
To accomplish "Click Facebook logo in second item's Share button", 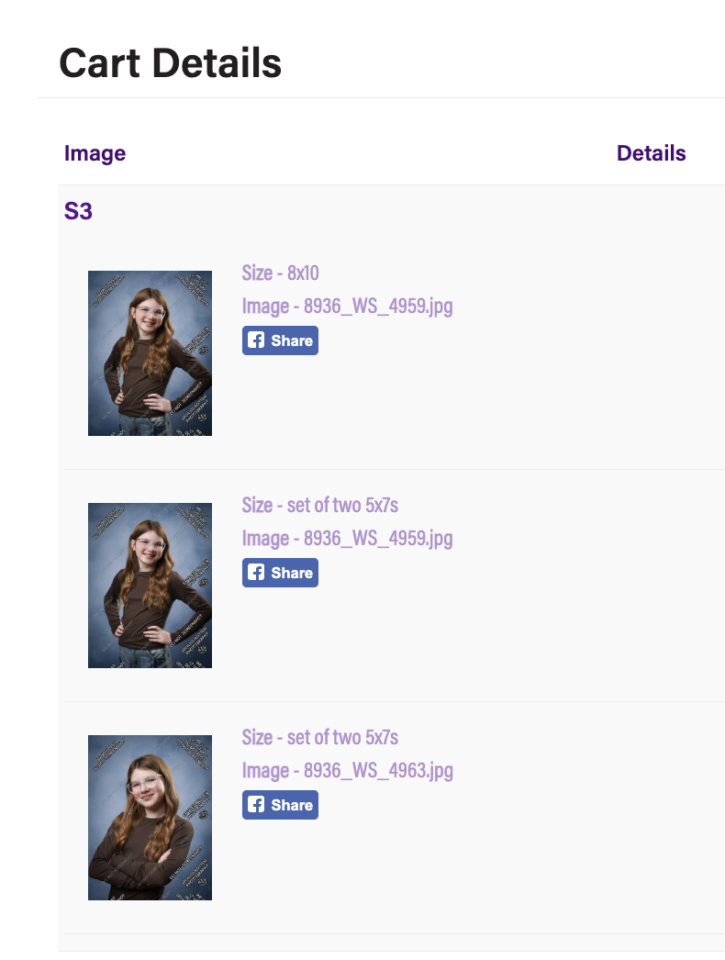I will coord(257,573).
